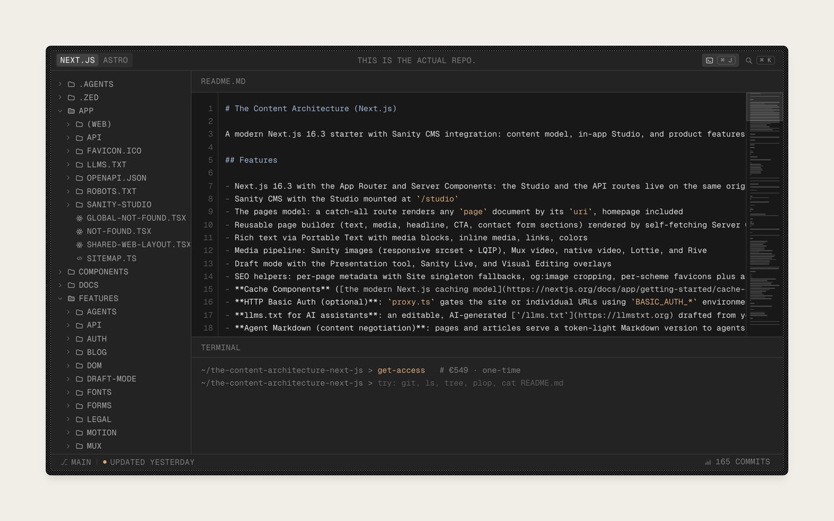834x521 pixels.
Task: Click the commits bar chart icon
Action: click(x=708, y=462)
